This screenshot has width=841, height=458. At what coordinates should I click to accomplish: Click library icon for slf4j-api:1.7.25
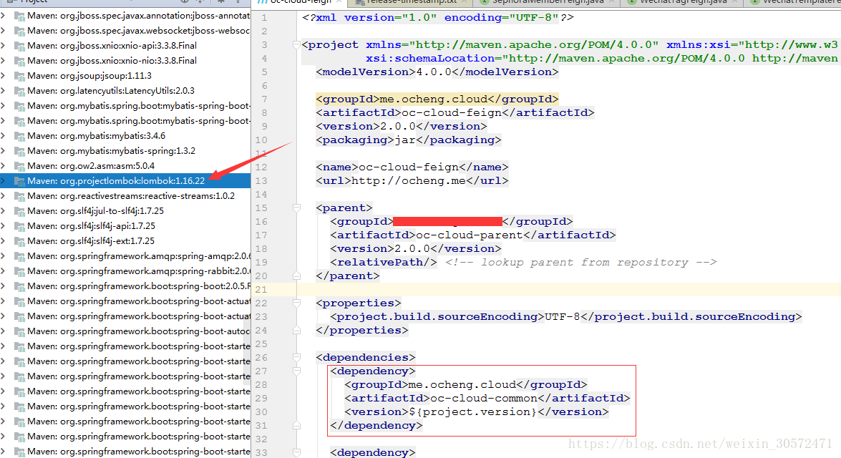click(x=20, y=226)
